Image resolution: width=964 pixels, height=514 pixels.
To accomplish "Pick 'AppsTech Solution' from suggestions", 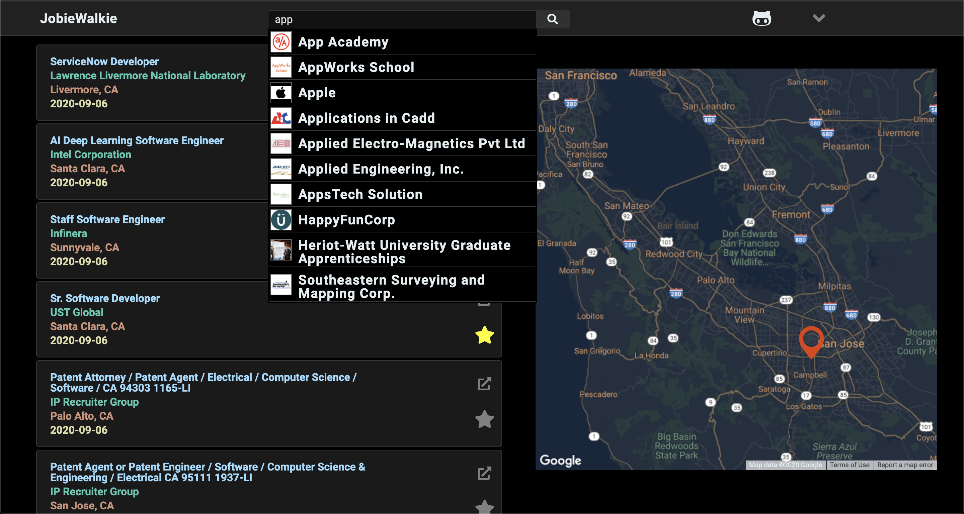I will [402, 194].
